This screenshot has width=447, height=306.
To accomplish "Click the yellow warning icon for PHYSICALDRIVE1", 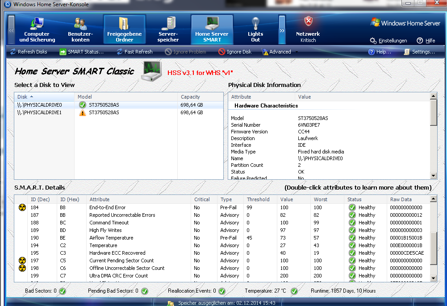I will point(82,113).
